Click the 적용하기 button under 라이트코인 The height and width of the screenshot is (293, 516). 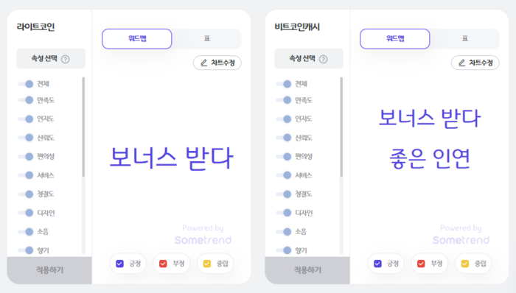[49, 270]
